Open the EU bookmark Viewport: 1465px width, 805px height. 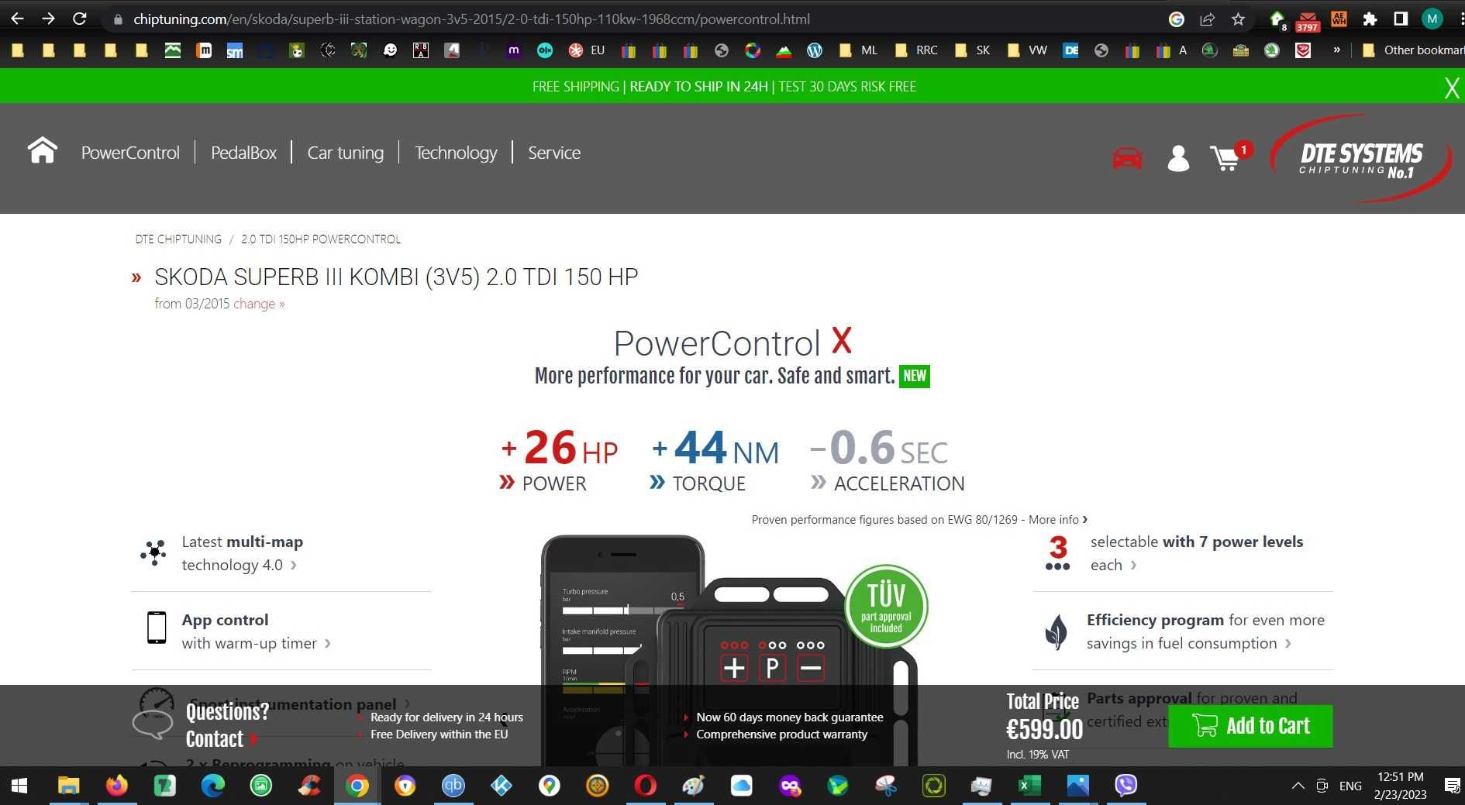[x=587, y=50]
